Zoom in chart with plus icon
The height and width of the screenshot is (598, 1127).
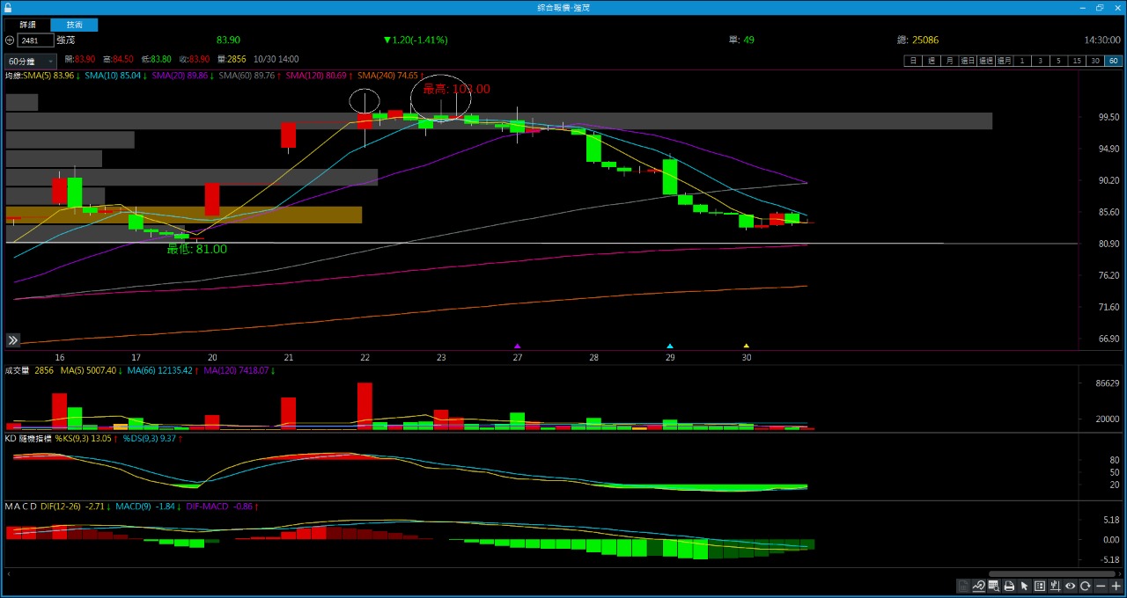pyautogui.click(x=1116, y=587)
